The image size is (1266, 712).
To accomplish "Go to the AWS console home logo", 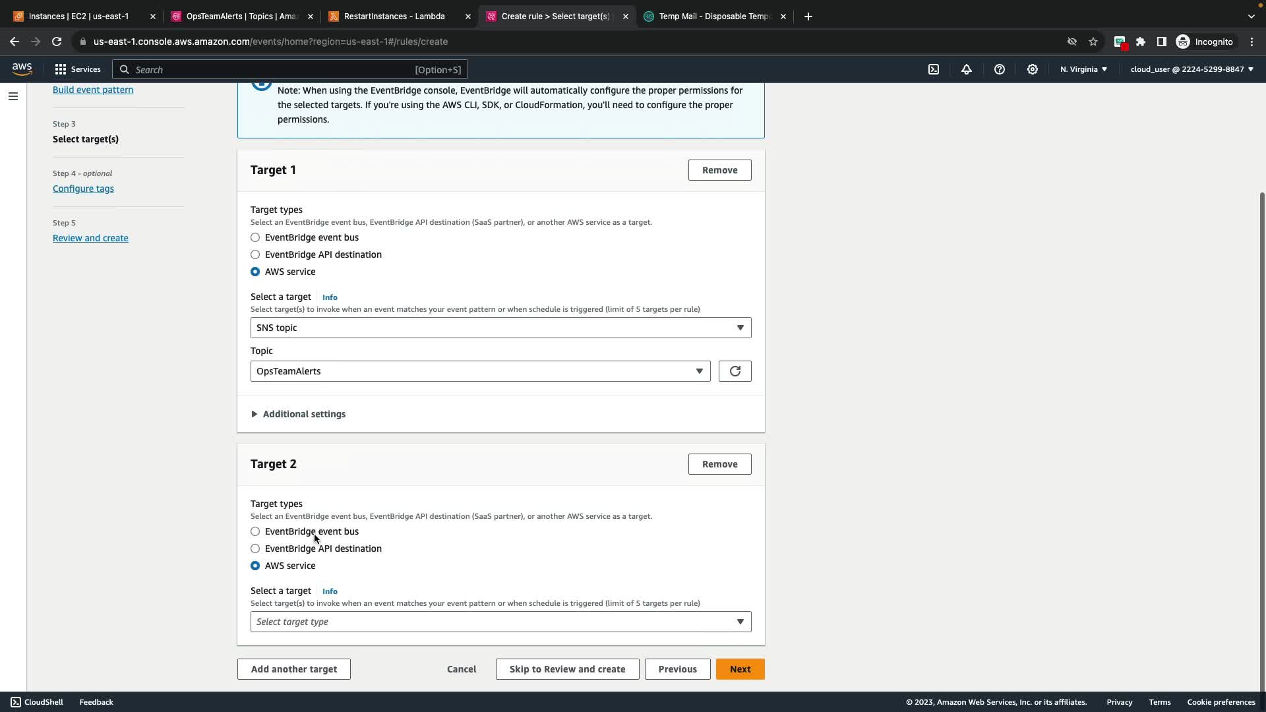I will [x=22, y=69].
